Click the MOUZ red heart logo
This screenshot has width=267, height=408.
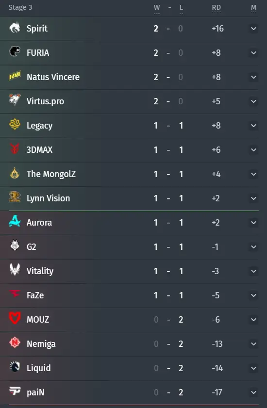(x=15, y=318)
